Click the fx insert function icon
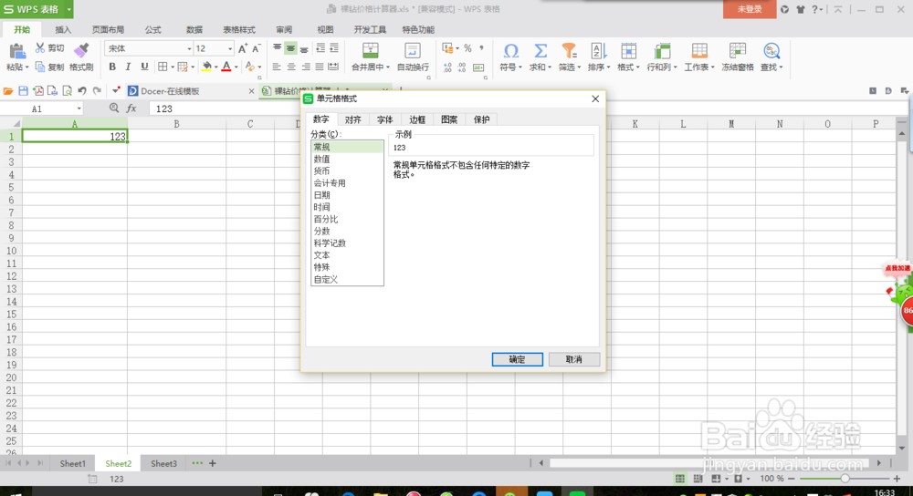 131,108
